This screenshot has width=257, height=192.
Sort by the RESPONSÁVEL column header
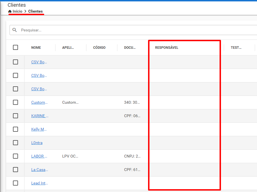coord(167,48)
